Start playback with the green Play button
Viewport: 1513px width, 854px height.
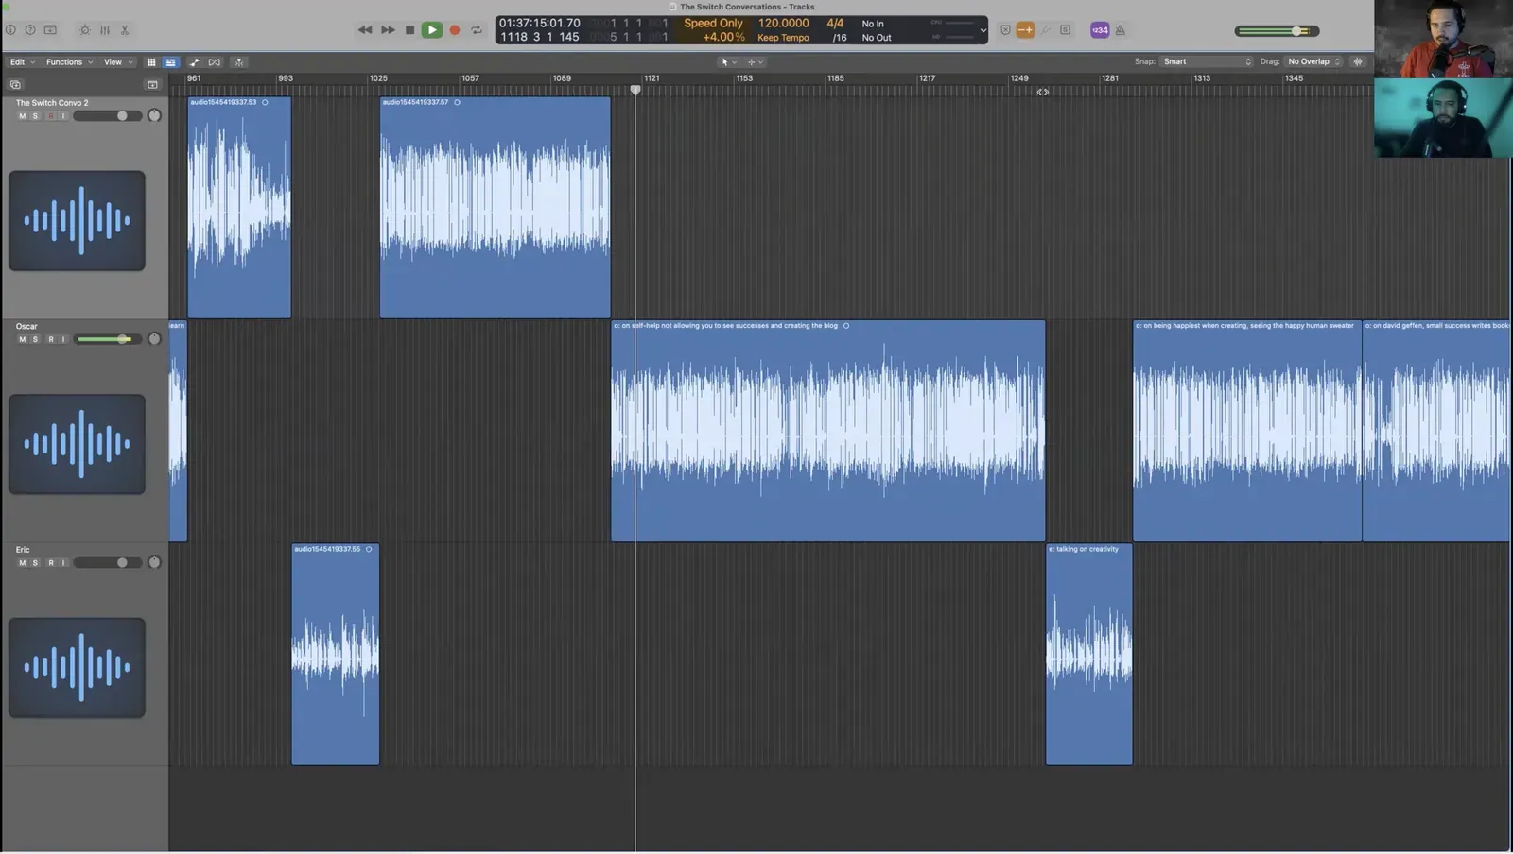pyautogui.click(x=432, y=30)
